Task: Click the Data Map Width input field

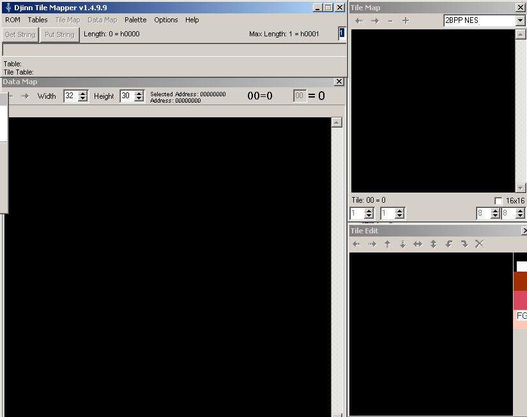Action: (71, 96)
